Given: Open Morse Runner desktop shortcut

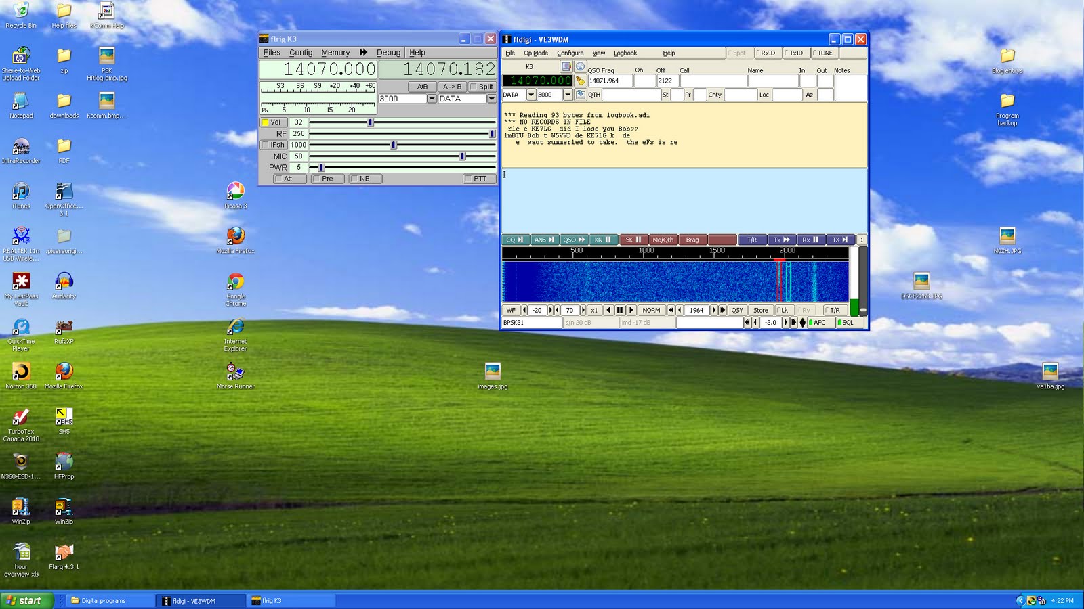Looking at the screenshot, I should tap(236, 376).
